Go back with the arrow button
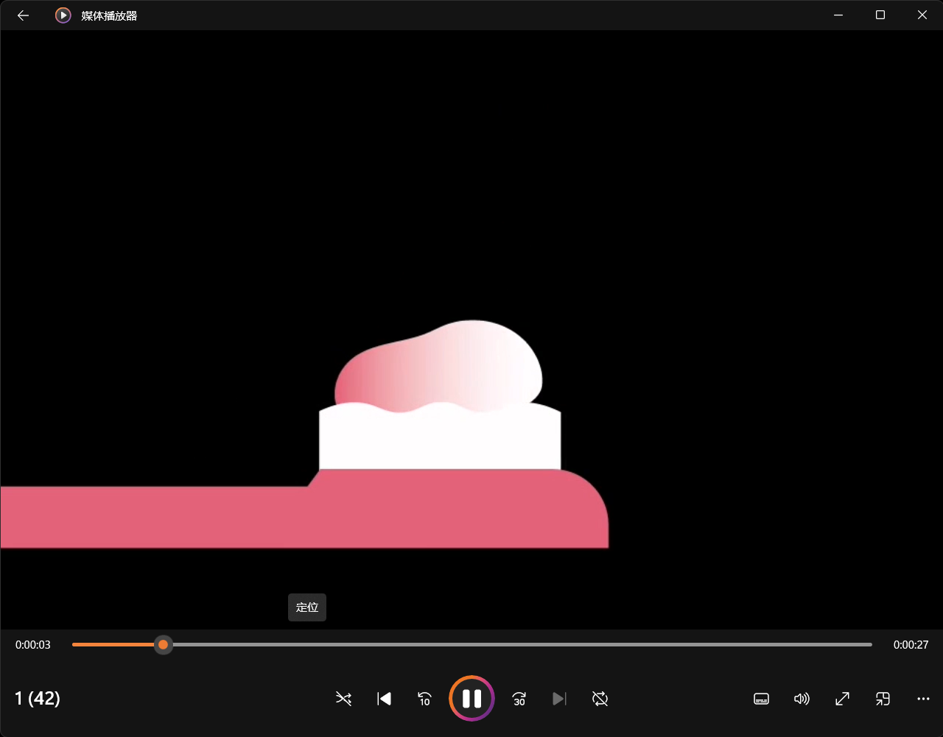Image resolution: width=943 pixels, height=737 pixels. (x=23, y=15)
